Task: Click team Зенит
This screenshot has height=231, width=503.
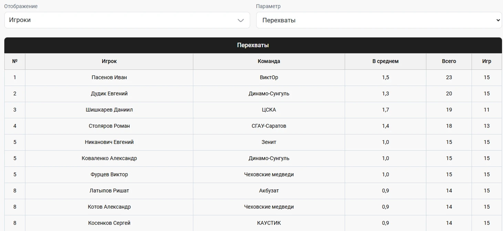Action: 269,142
